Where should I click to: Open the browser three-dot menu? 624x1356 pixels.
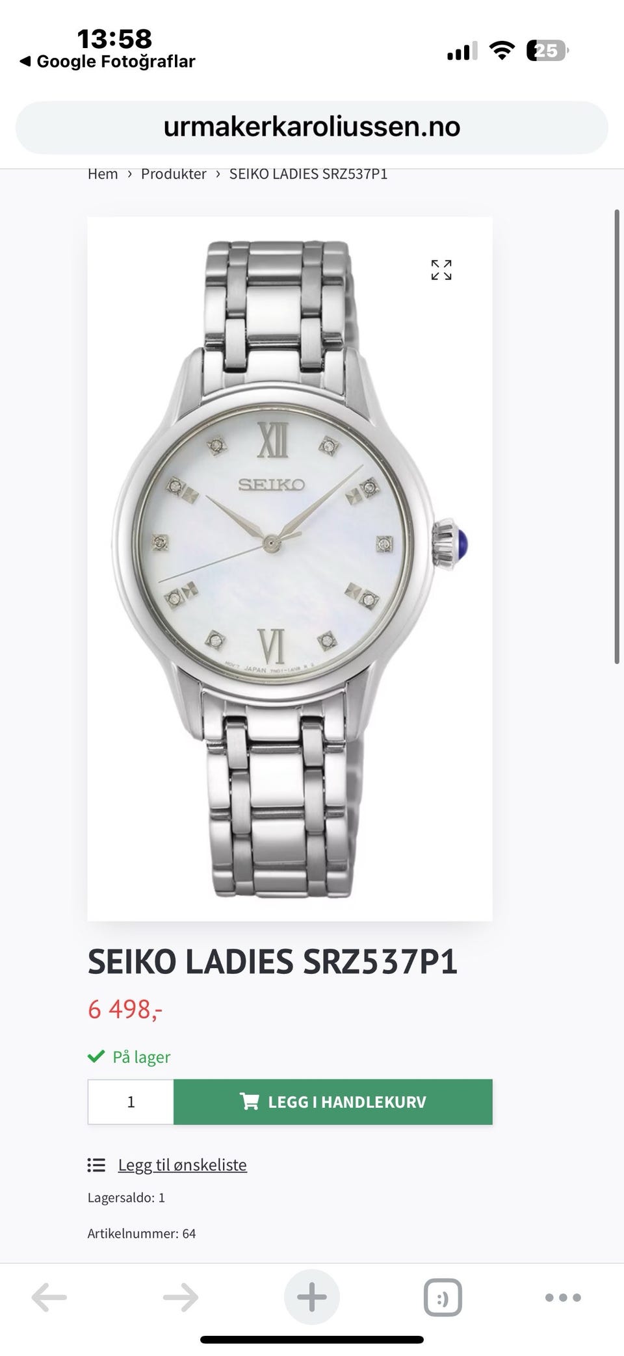coord(563,1298)
